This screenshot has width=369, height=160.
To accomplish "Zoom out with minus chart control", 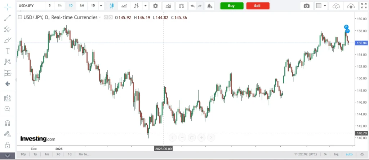I will pyautogui.click(x=182, y=137).
